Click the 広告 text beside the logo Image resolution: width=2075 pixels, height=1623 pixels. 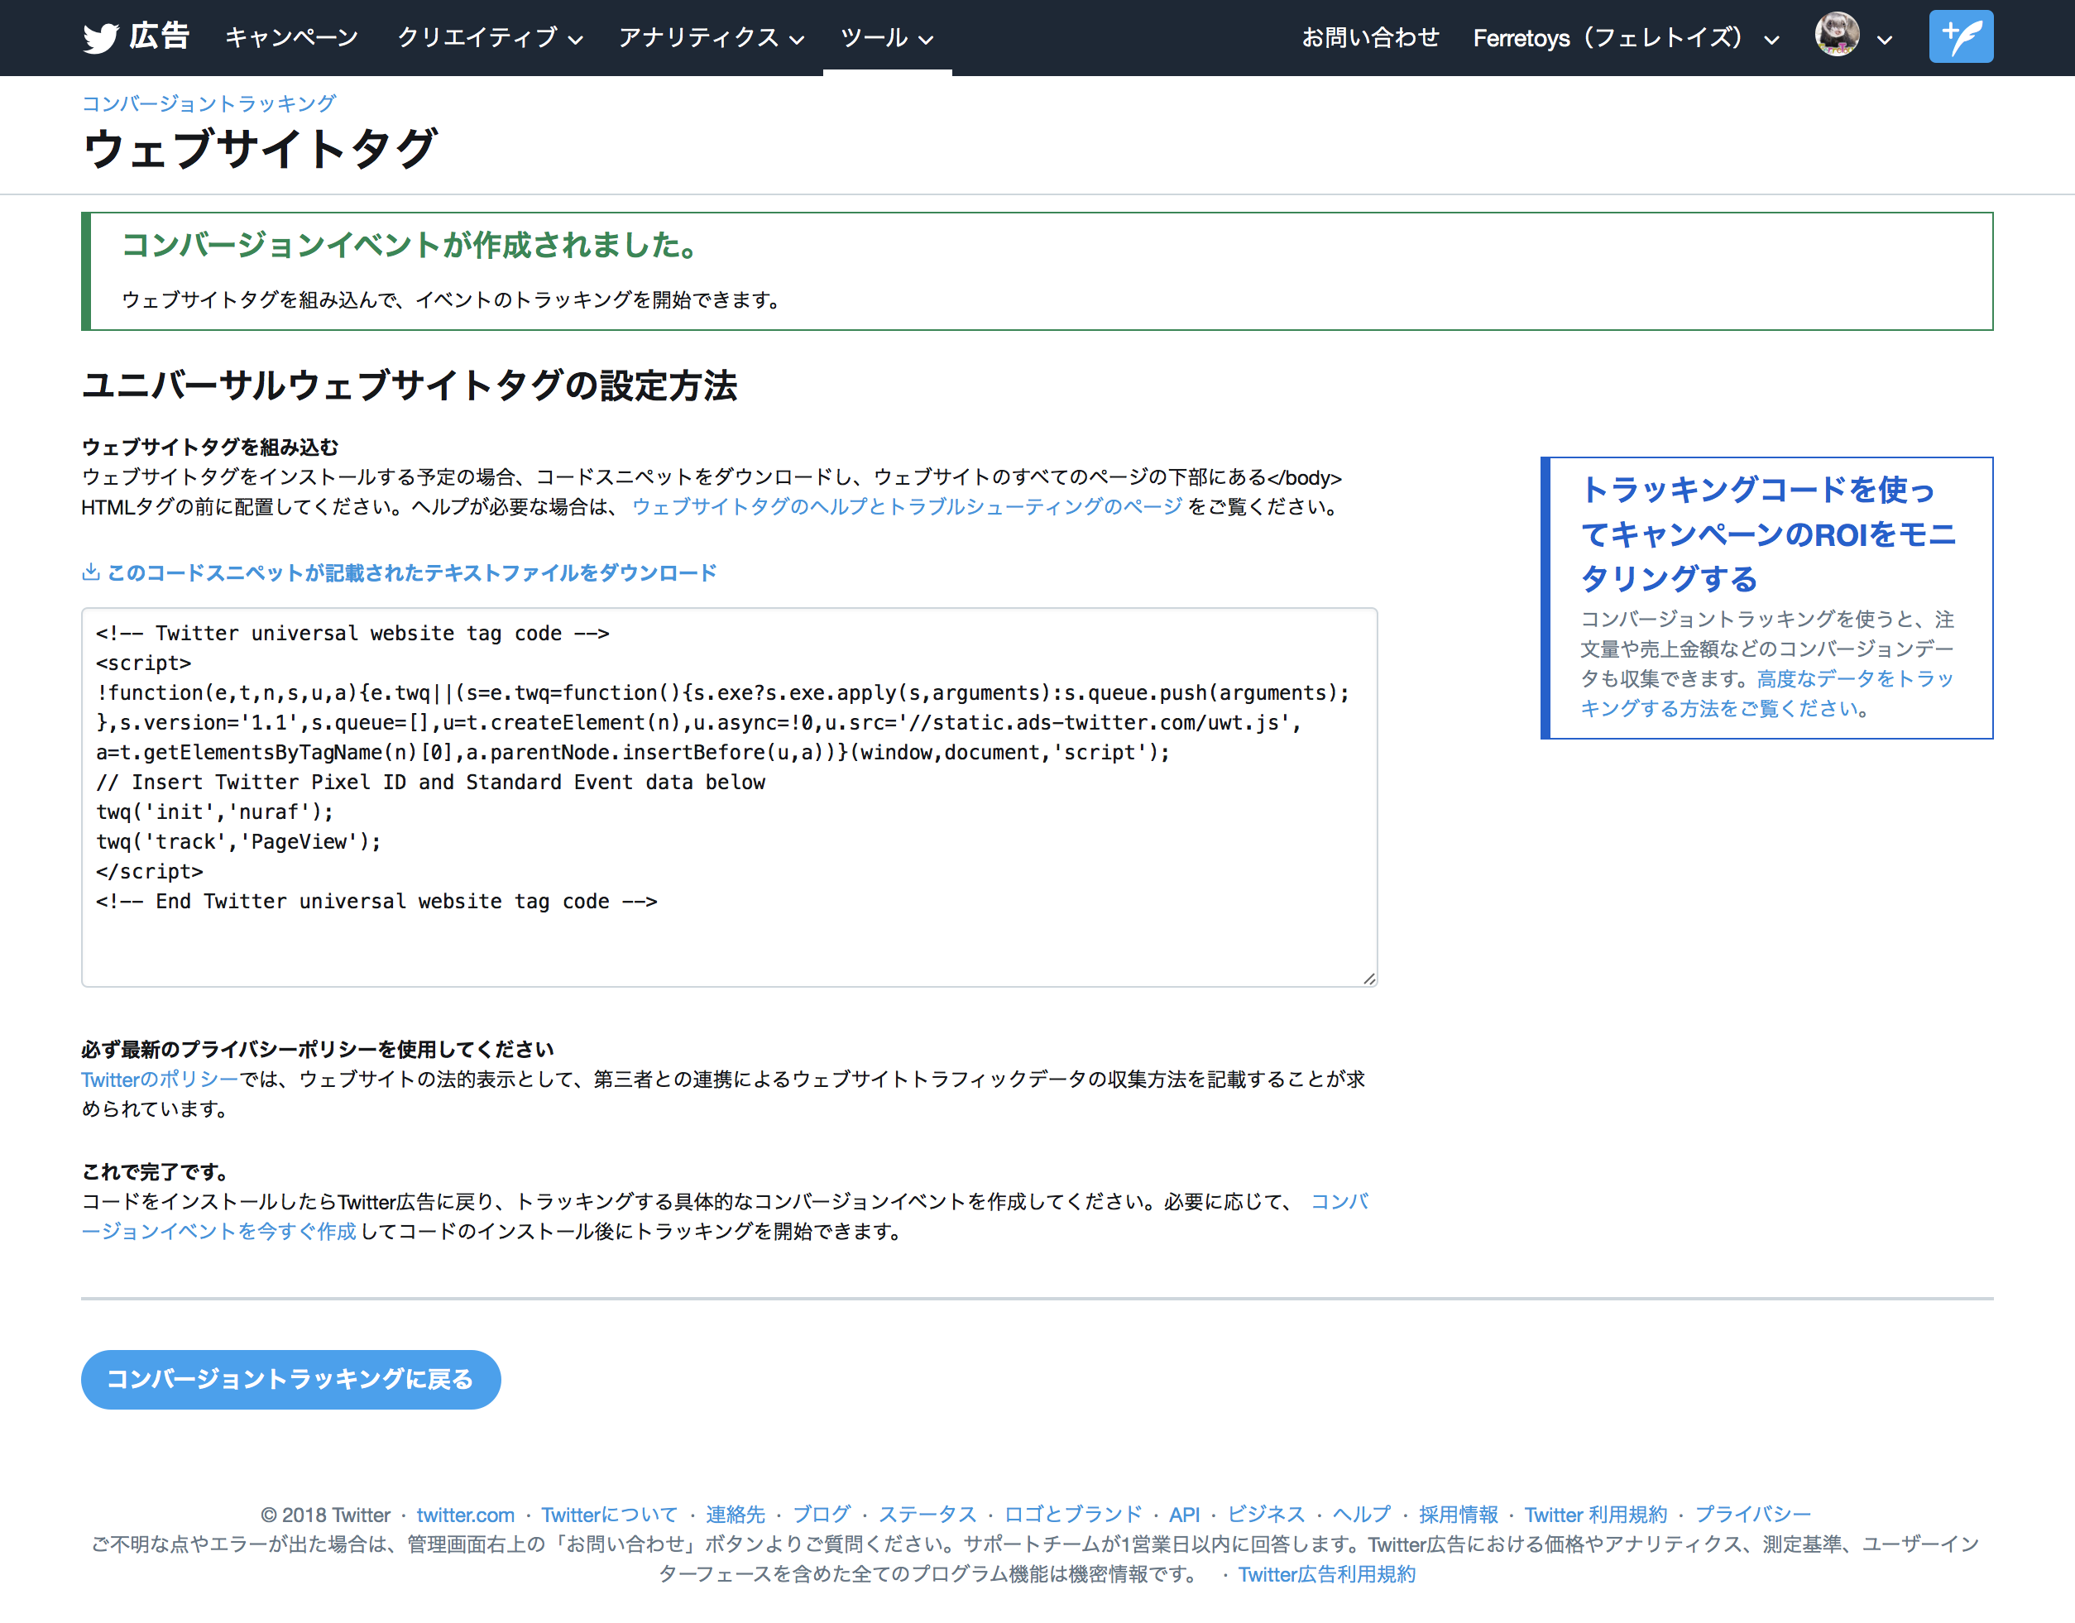(x=160, y=37)
